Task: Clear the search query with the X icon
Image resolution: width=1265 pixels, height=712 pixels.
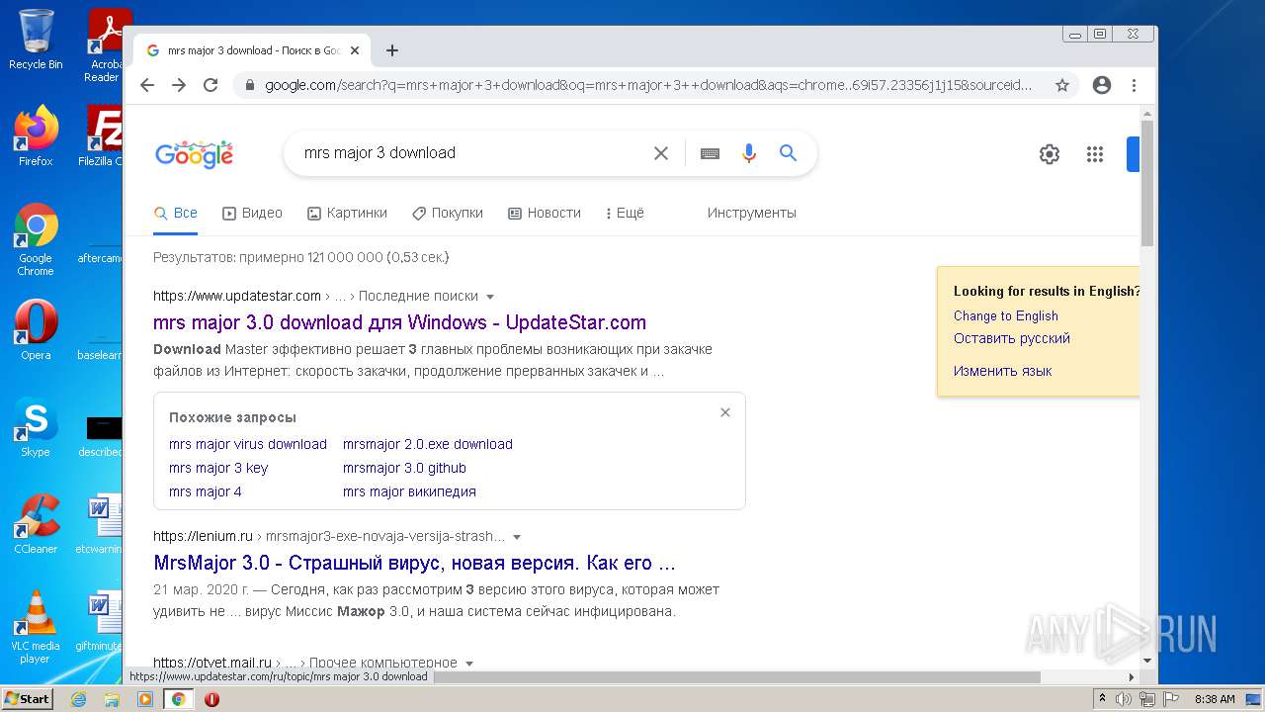Action: pyautogui.click(x=661, y=153)
